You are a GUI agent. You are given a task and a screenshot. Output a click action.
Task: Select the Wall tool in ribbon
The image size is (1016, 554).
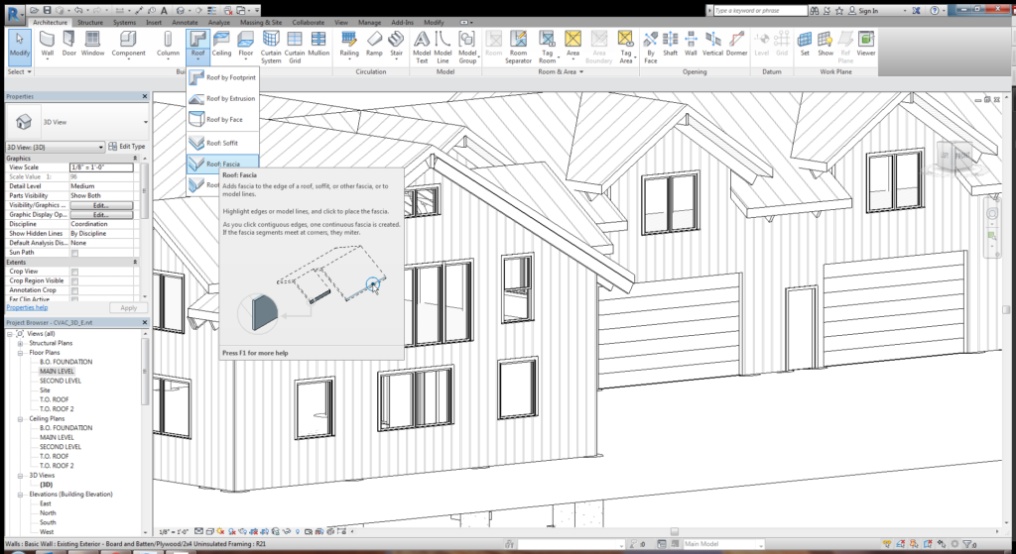(x=48, y=44)
